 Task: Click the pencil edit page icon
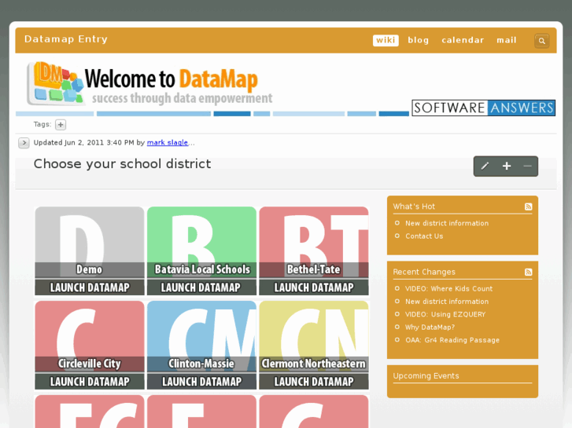[485, 166]
